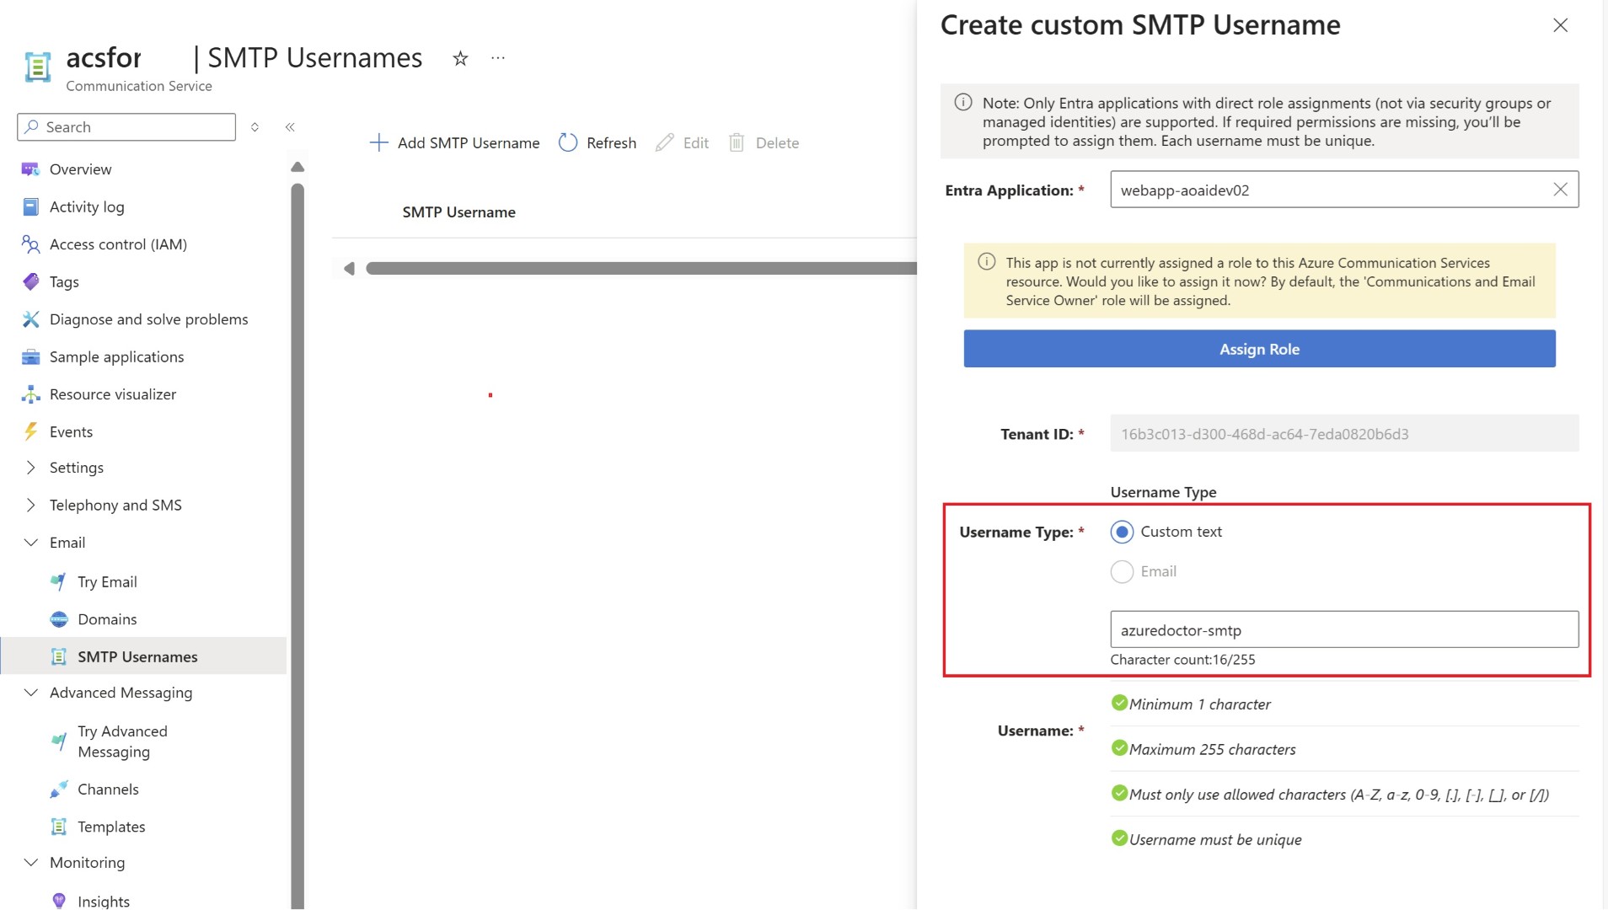
Task: Click the Templates icon
Action: coord(59,827)
